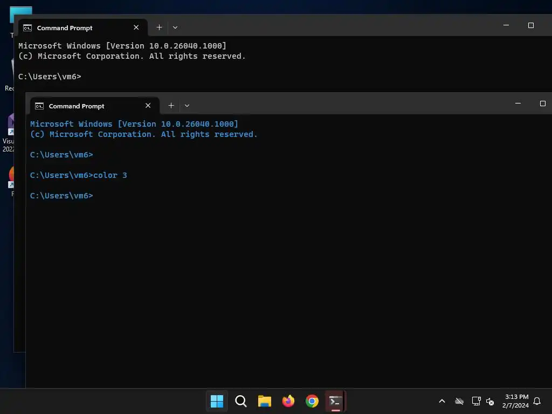This screenshot has width=552, height=414.
Task: Minimize the front terminal window
Action: point(518,103)
